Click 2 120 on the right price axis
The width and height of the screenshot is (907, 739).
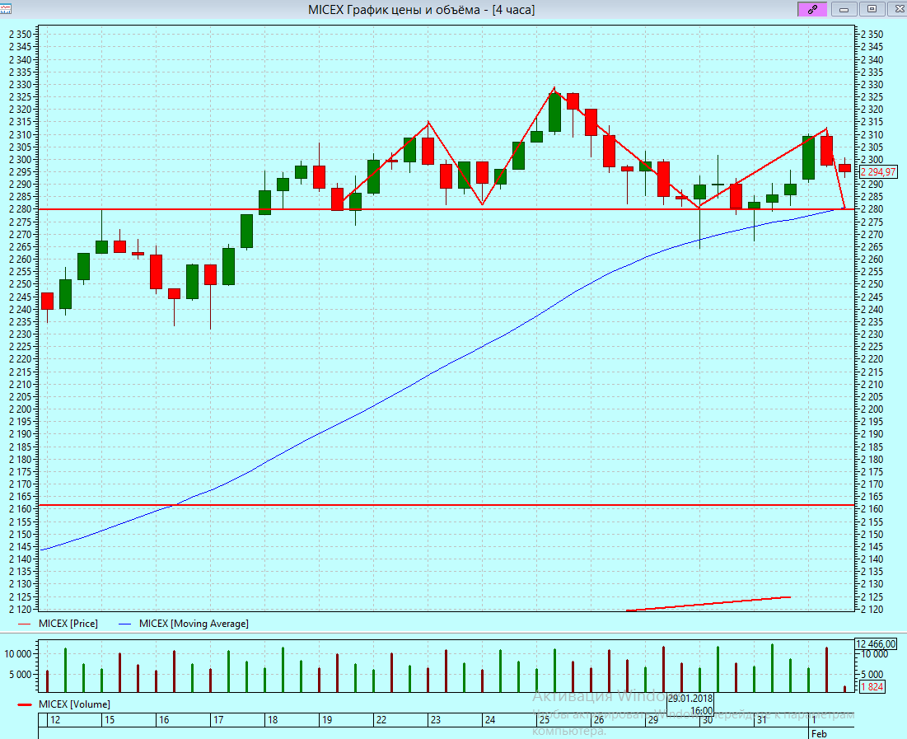[872, 610]
